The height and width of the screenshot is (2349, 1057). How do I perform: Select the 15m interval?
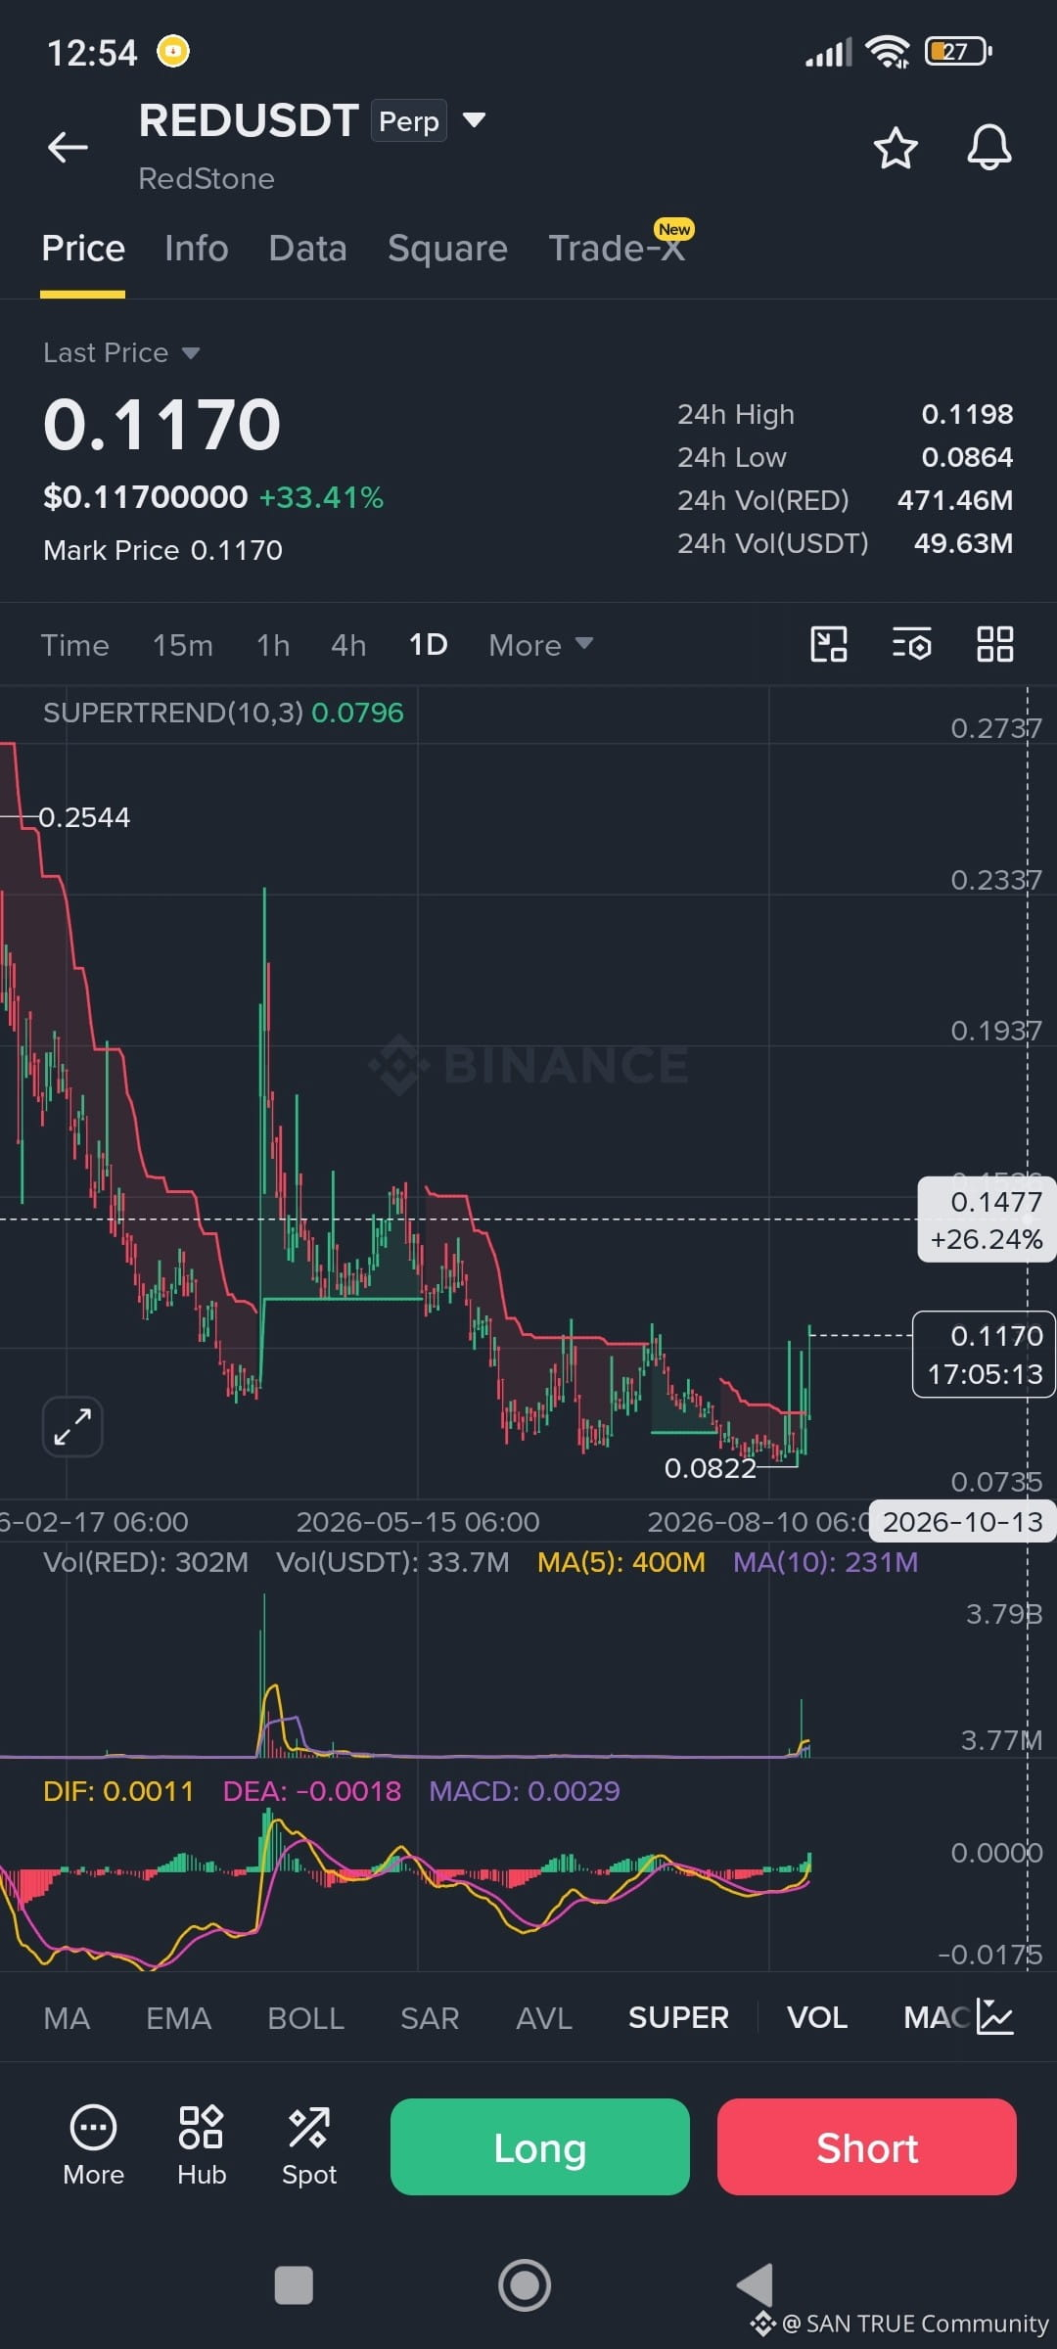182,645
